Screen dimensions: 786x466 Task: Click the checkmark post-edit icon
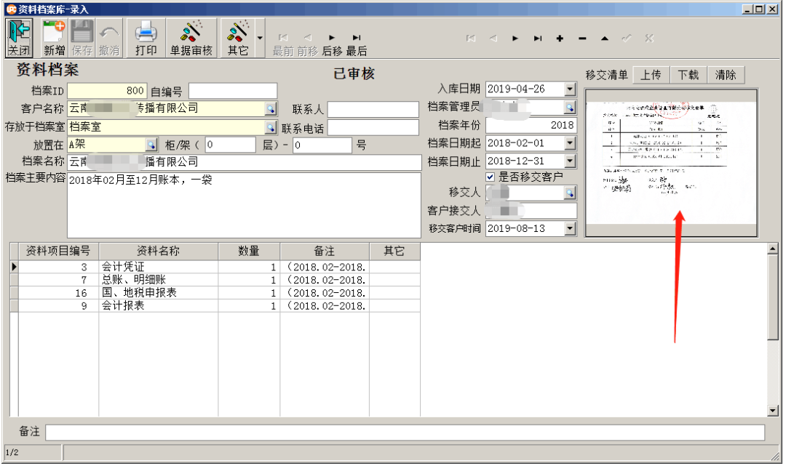click(627, 39)
